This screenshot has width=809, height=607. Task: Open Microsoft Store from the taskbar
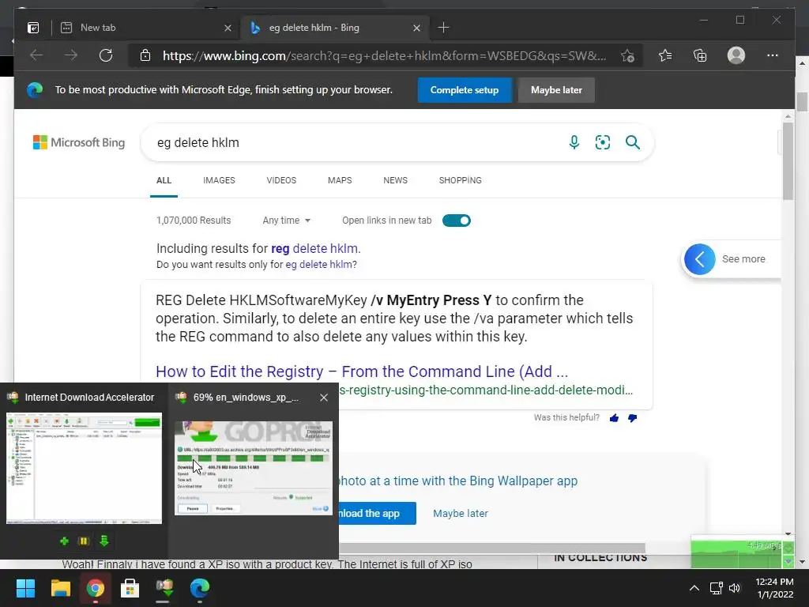tap(130, 588)
